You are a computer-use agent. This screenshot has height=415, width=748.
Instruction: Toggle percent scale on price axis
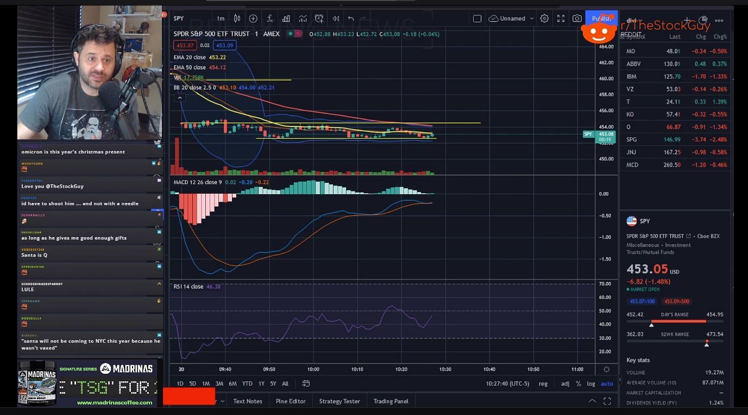click(579, 384)
